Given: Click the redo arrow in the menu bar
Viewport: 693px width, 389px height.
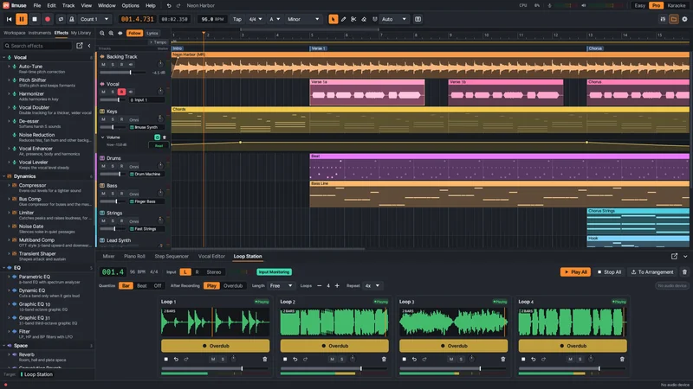Looking at the screenshot, I should tap(178, 6).
